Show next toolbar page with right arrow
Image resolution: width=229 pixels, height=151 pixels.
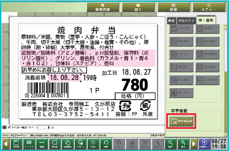(194, 144)
